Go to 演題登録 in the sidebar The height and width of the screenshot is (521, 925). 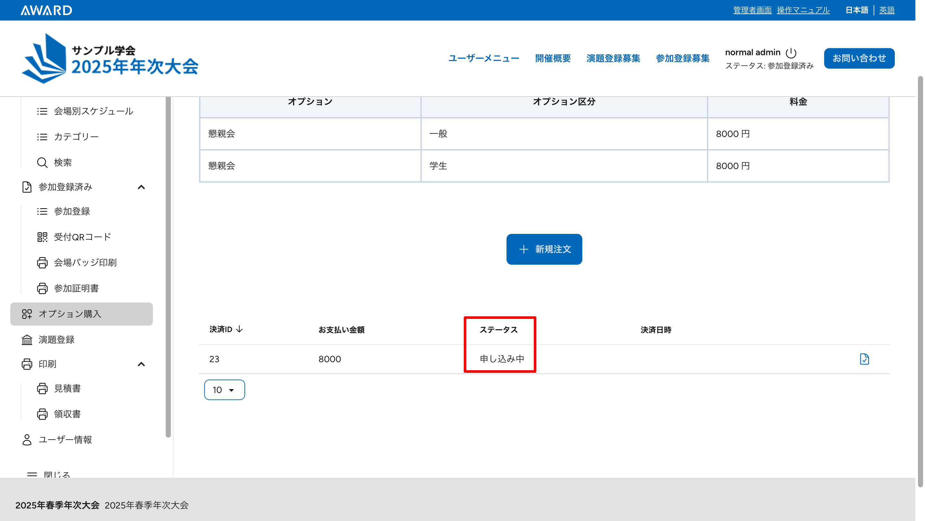coord(57,339)
